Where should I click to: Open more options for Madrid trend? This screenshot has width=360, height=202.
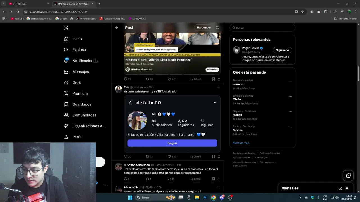coord(290,112)
